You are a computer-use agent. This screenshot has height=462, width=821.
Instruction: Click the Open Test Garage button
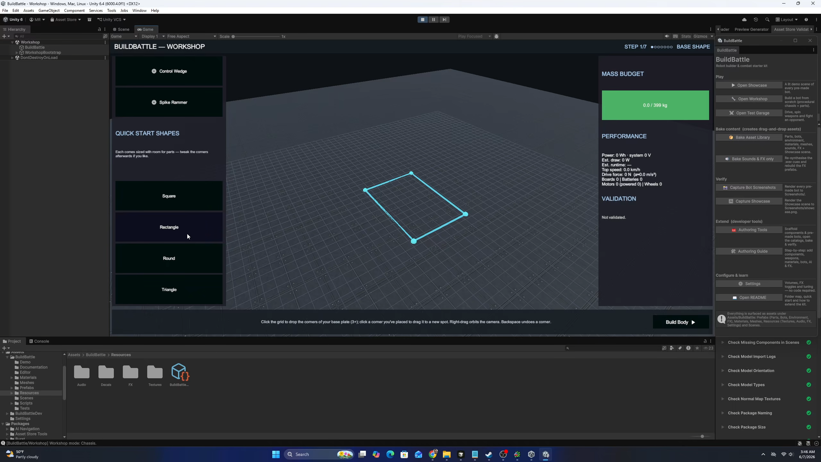click(x=749, y=113)
